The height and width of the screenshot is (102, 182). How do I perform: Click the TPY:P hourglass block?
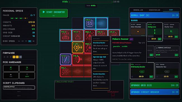coord(78,35)
